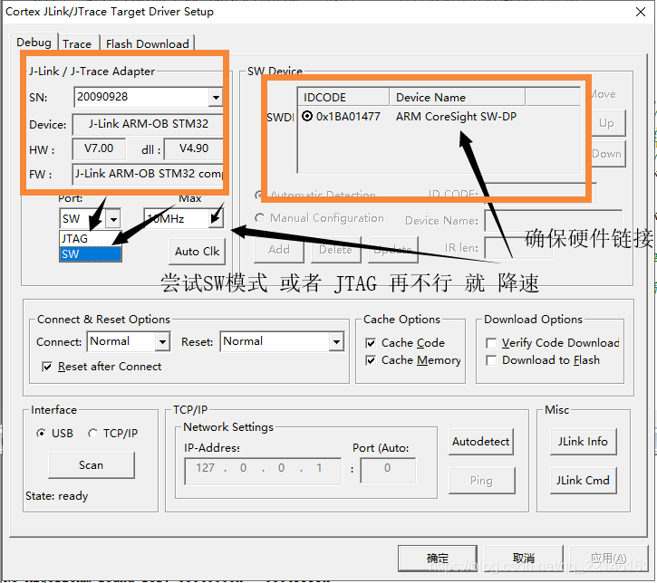This screenshot has height=583, width=657.
Task: Open the Flash Download tab
Action: point(148,43)
